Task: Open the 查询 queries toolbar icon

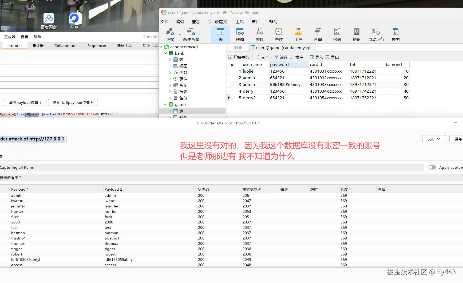Action: point(318,34)
